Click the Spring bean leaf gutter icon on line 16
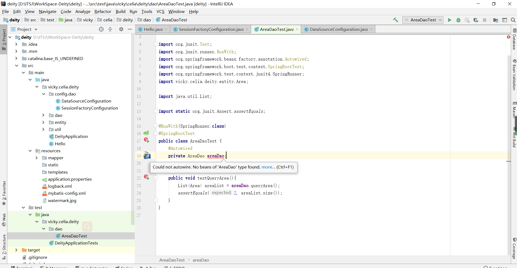The width and height of the screenshot is (517, 268). (146, 133)
